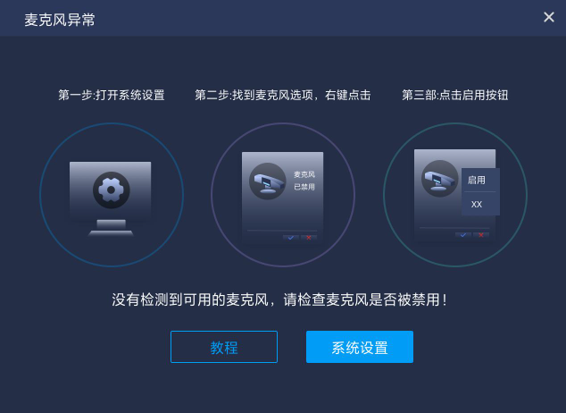
Task: Click the monitor stand in step one illustration
Action: 112,228
